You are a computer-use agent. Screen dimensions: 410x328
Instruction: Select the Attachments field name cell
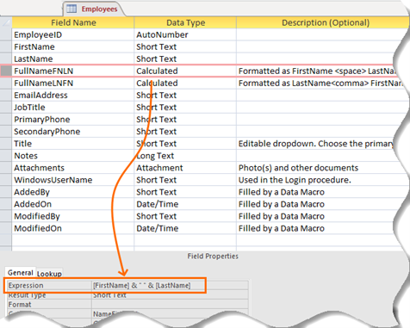[x=73, y=168]
